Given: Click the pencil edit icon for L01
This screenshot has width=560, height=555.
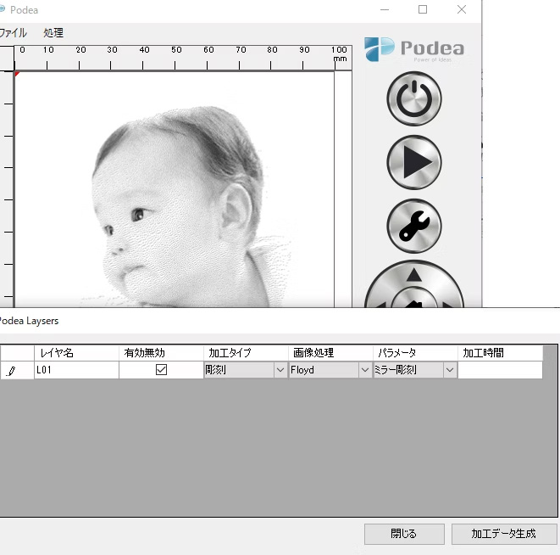Looking at the screenshot, I should (12, 371).
